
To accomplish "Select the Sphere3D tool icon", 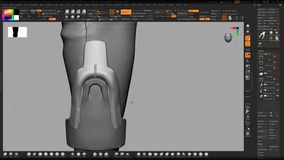I will pos(271,32).
